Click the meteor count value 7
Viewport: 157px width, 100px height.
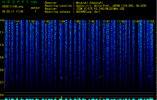[x=35, y=11]
